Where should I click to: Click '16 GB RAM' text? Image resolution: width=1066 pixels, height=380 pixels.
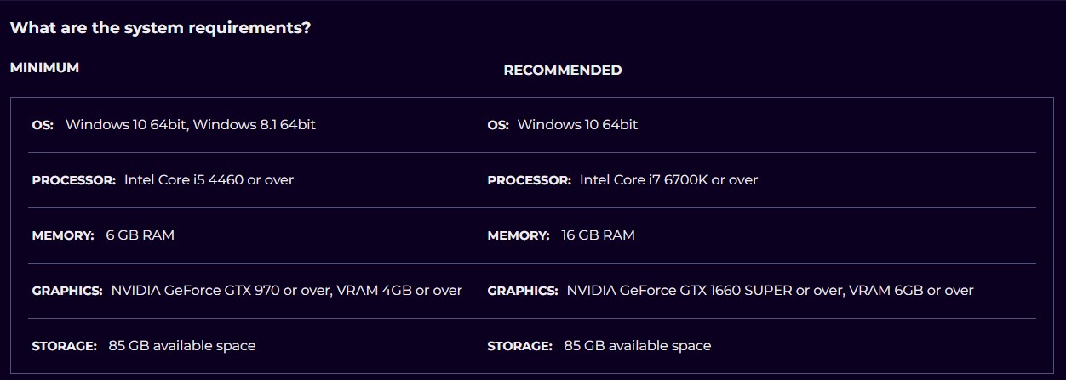(x=599, y=235)
